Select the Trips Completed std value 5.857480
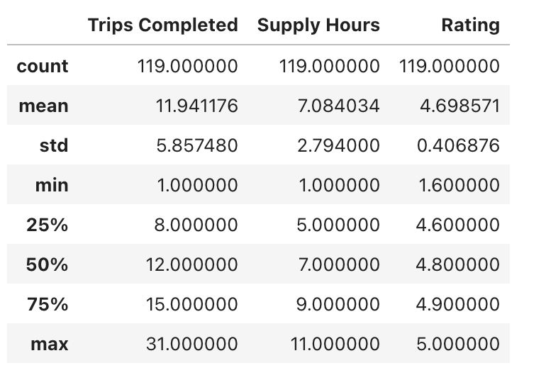Viewport: 546px width, 380px height. point(197,145)
